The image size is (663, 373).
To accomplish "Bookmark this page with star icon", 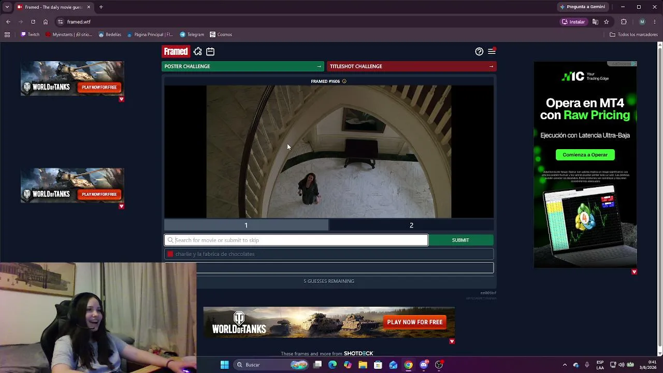I will coord(606,22).
